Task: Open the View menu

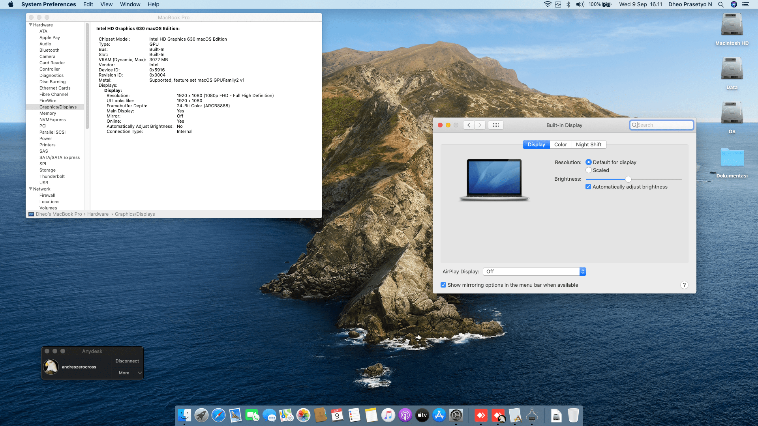Action: (x=106, y=4)
